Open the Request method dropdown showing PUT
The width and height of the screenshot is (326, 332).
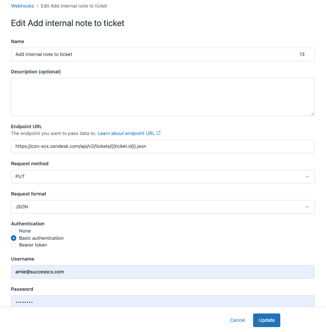tap(162, 177)
